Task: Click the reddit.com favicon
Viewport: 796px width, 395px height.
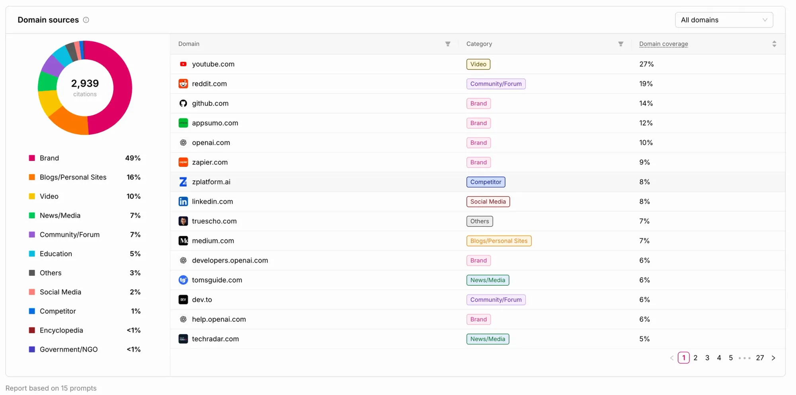Action: (x=183, y=84)
